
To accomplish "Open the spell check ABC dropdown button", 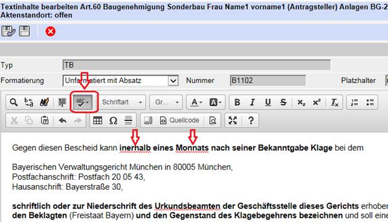I will (83, 102).
